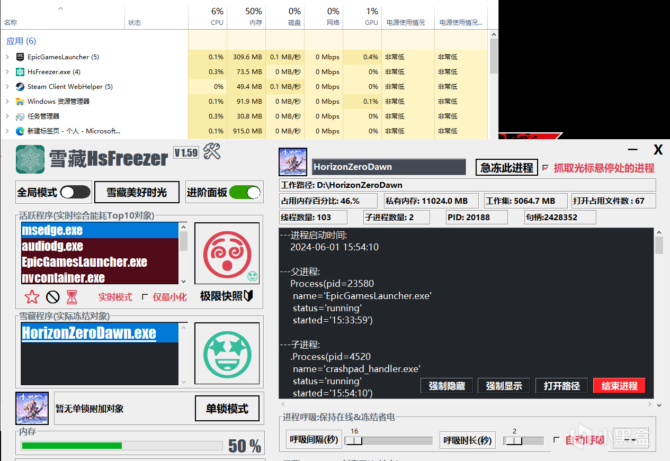
Task: Select msedge.exe in active programs list
Action: [100, 230]
